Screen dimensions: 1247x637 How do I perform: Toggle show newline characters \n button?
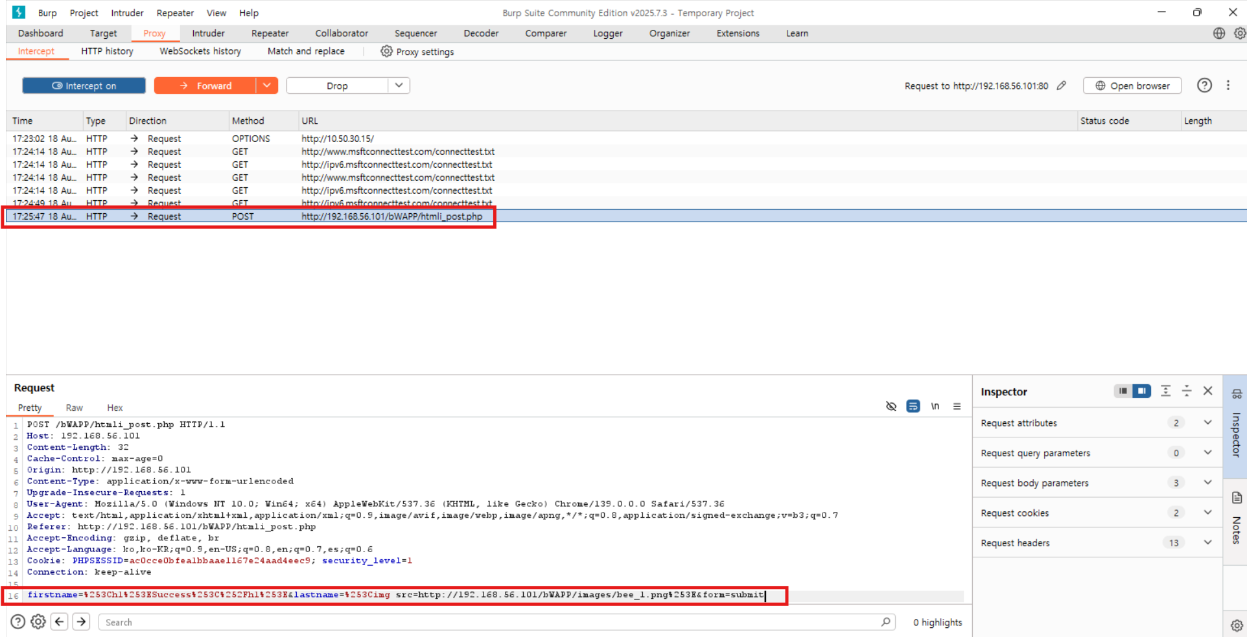(935, 406)
